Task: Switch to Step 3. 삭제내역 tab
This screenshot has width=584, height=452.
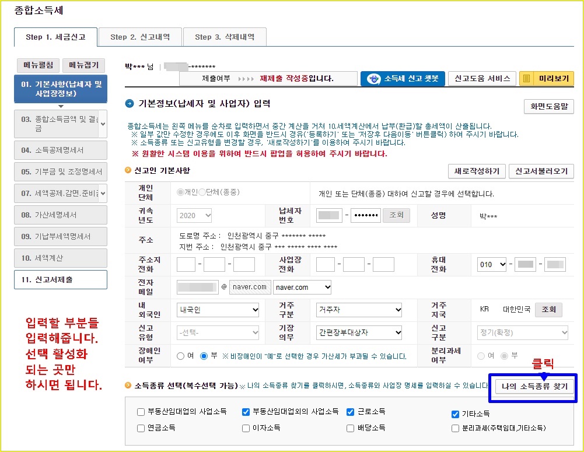Action: (x=225, y=37)
